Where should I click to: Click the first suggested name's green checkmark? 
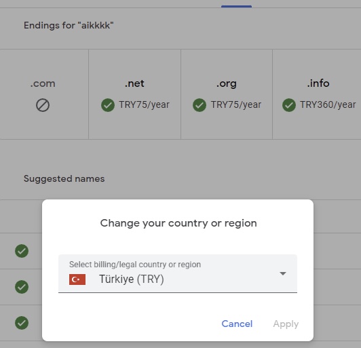(x=22, y=251)
